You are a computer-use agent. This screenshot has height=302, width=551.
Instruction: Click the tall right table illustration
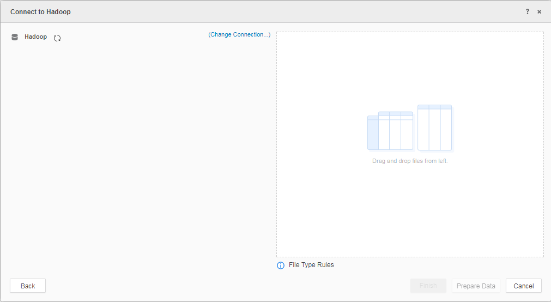coord(434,128)
